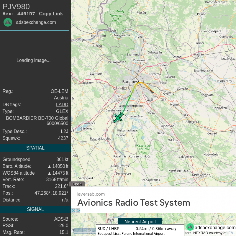Click the GLEX type value
Screen dimensions: 236x236
click(62, 111)
